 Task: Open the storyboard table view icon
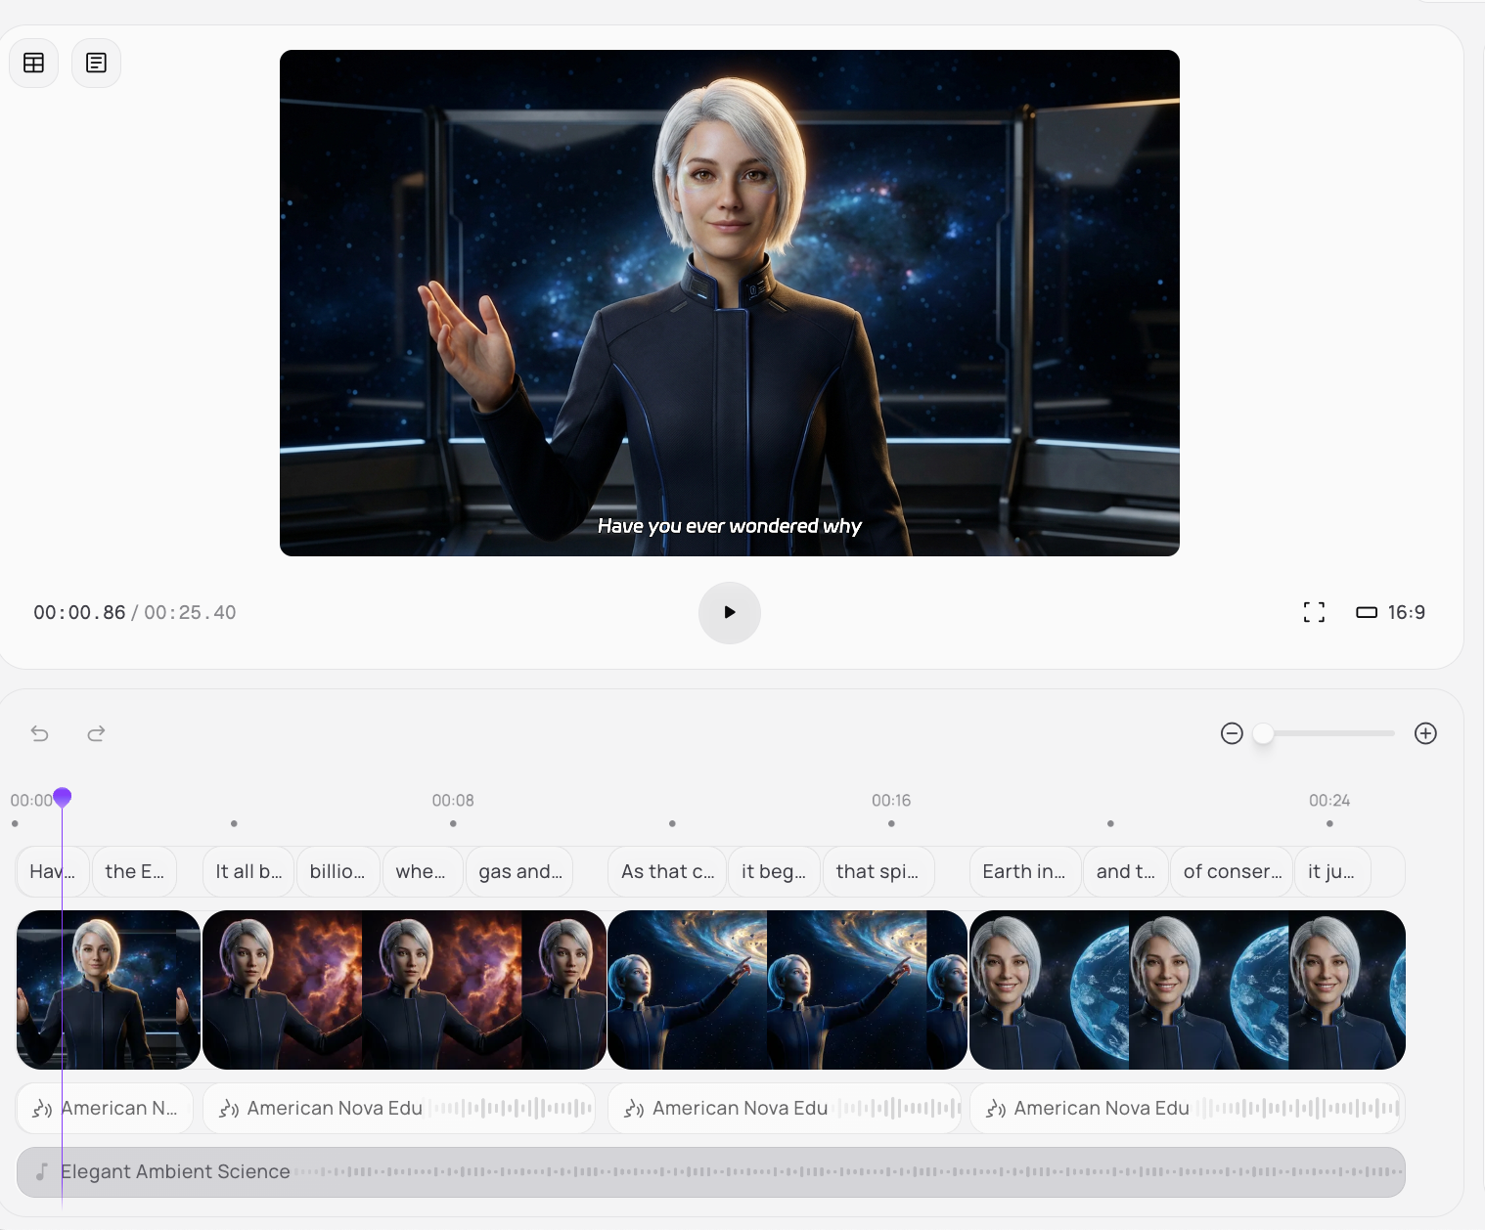pos(34,64)
